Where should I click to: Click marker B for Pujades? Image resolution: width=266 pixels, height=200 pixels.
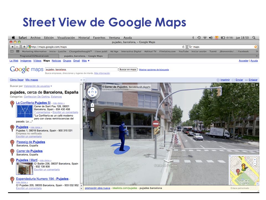click(x=12, y=128)
